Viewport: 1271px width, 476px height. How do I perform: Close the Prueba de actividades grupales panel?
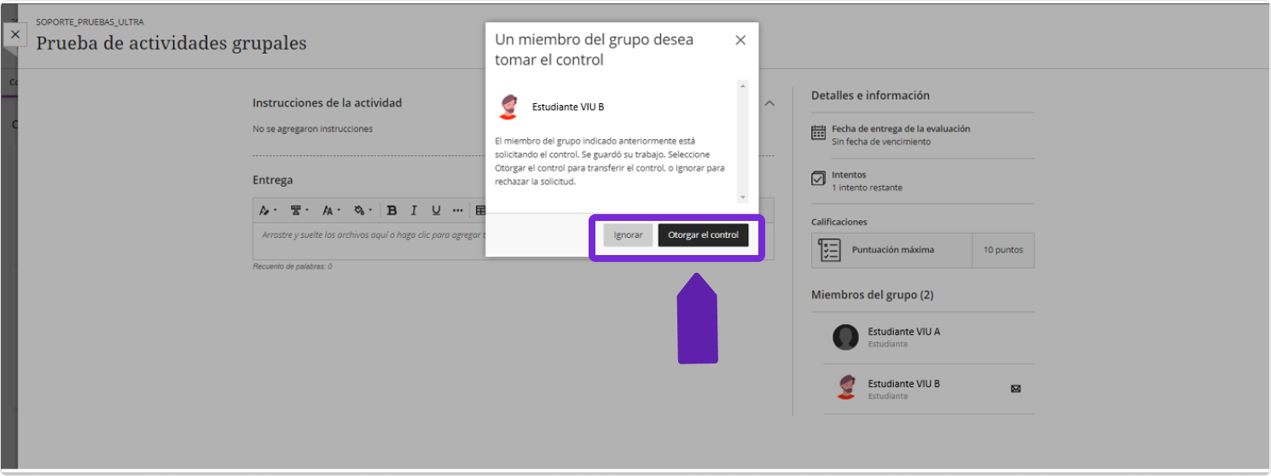click(x=15, y=35)
